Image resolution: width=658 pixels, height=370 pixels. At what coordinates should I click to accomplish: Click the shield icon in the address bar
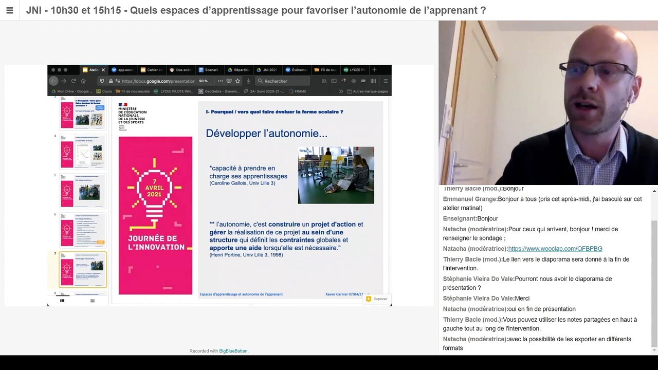pos(102,81)
